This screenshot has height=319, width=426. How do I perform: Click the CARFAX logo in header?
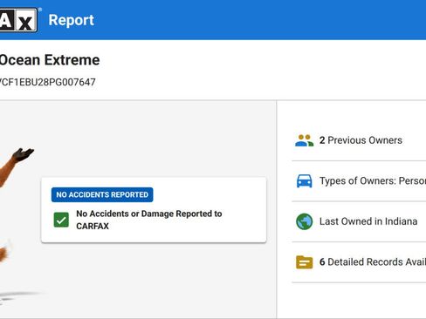(18, 20)
